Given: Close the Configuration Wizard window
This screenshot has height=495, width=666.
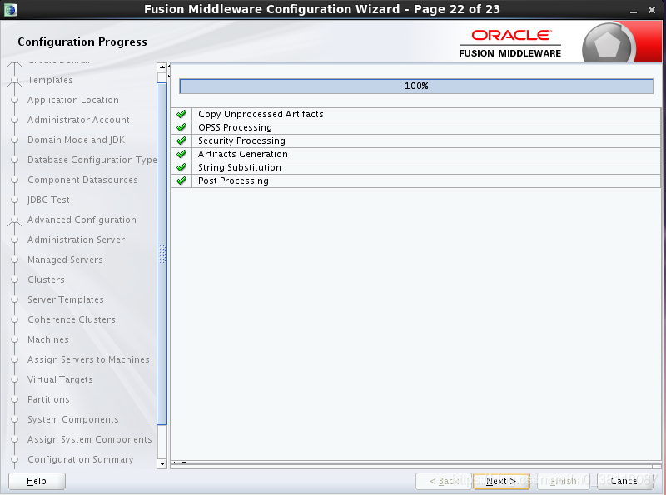Looking at the screenshot, I should (652, 10).
